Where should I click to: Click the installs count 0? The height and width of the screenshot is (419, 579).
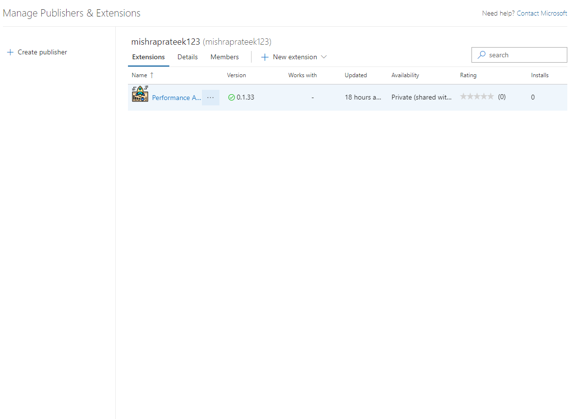(x=533, y=97)
